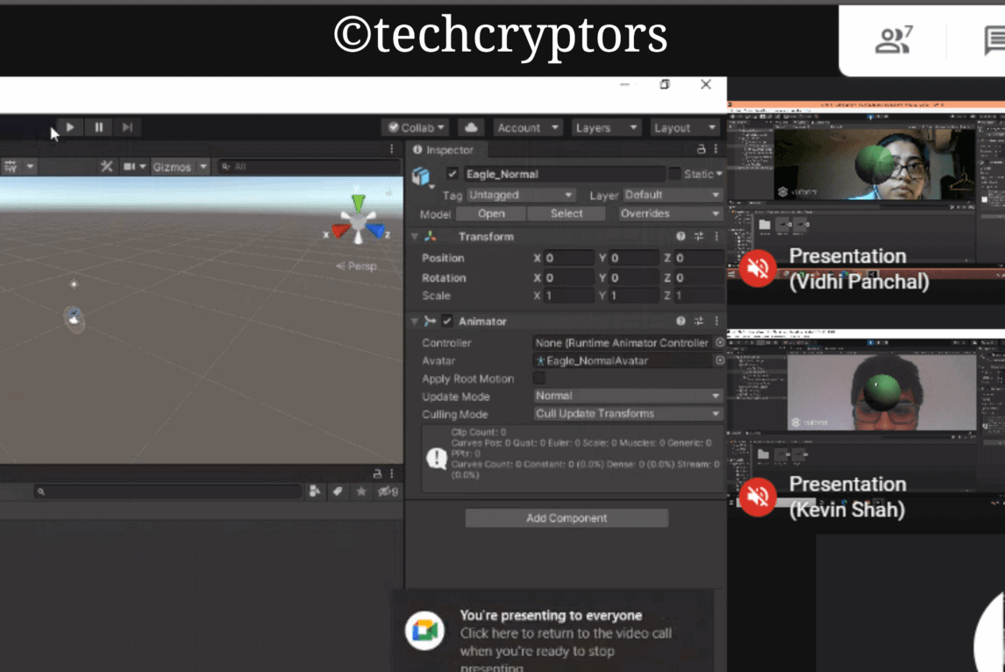Toggle Animator enabled checkbox
Viewport: 1005px width, 672px height.
point(446,321)
